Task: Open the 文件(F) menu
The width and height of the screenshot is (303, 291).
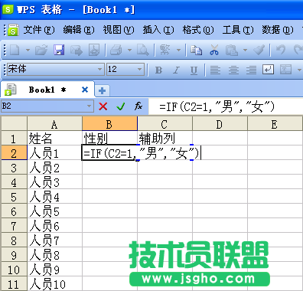Action: point(39,30)
